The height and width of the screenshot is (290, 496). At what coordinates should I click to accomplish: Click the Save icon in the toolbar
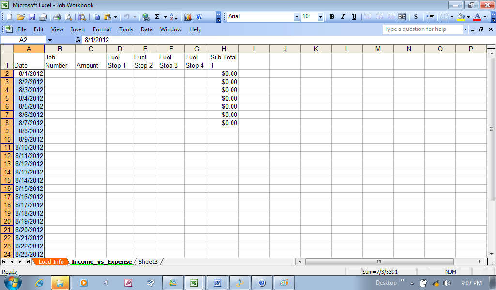32,17
